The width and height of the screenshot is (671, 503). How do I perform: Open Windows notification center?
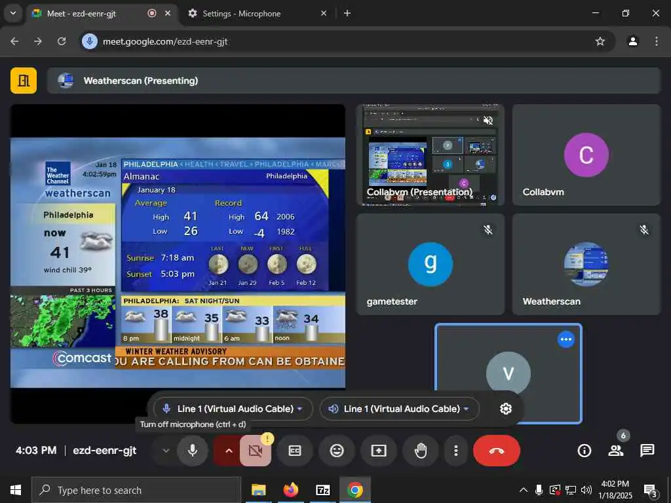point(650,490)
